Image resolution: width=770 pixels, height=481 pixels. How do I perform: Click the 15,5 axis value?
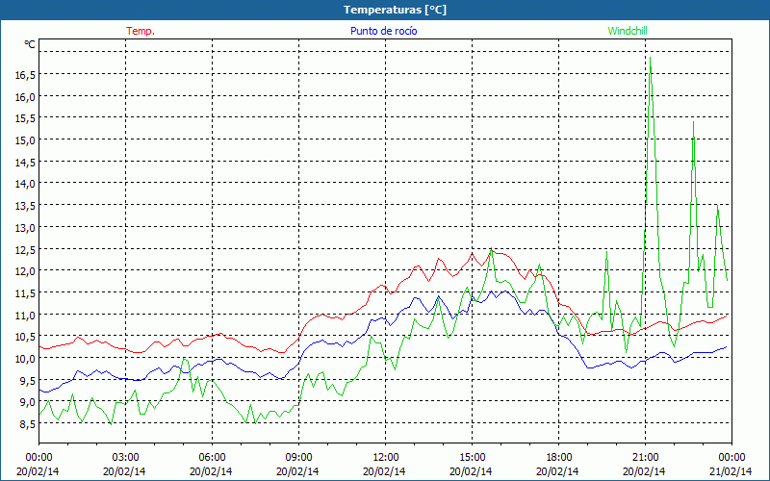(25, 118)
